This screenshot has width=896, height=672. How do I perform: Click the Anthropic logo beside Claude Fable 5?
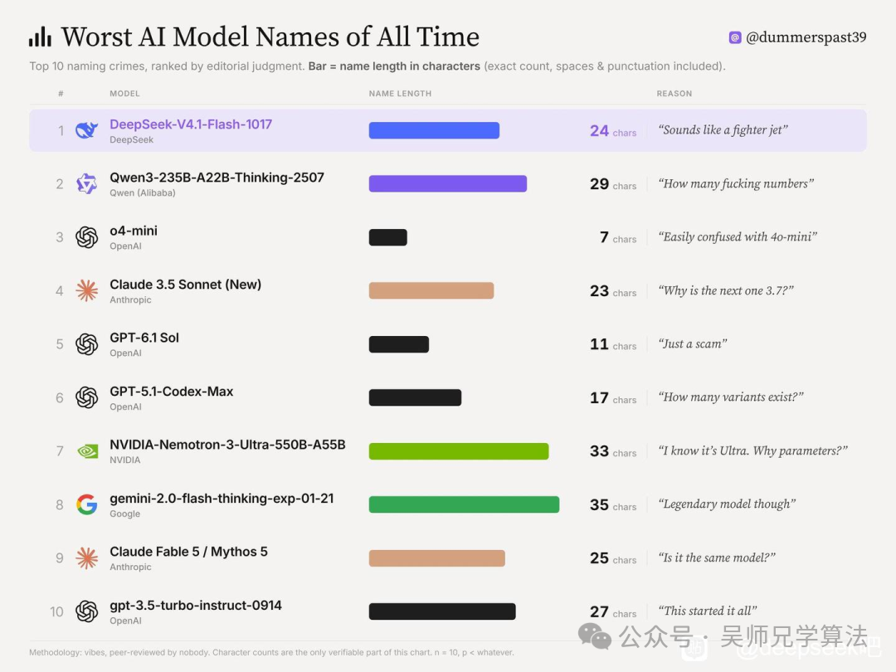coord(87,558)
